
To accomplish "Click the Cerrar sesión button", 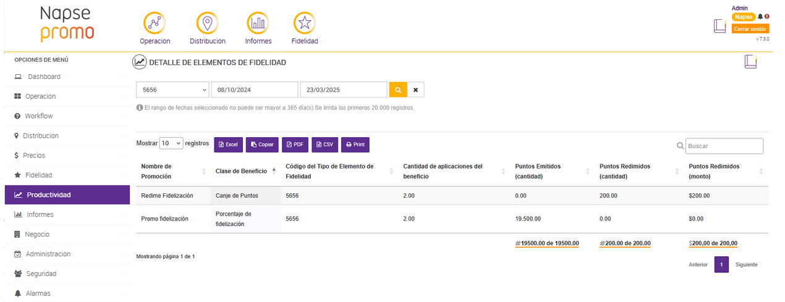I will click(750, 29).
